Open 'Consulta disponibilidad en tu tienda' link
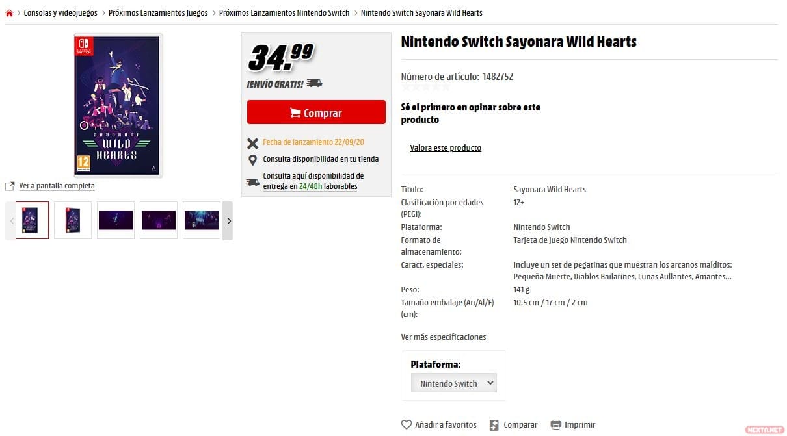The image size is (787, 436). click(x=321, y=159)
